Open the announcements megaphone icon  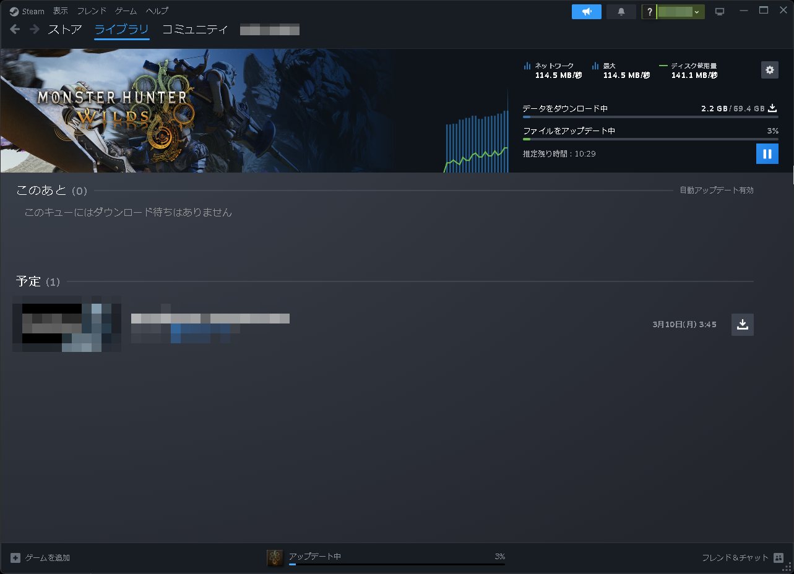(585, 11)
